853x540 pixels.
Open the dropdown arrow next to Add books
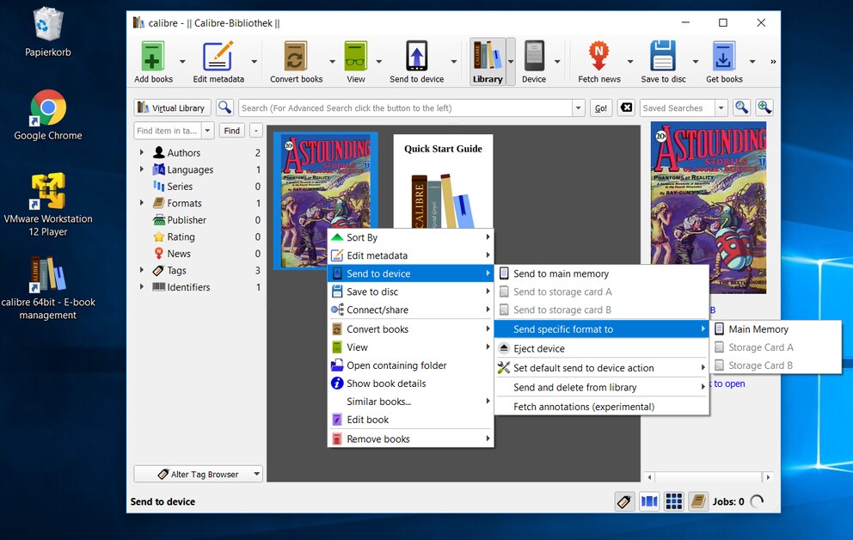point(182,61)
